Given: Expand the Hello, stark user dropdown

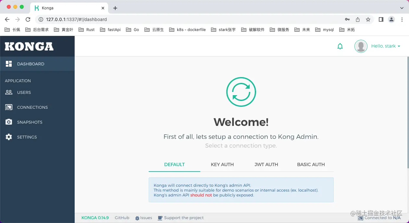Looking at the screenshot, I should point(386,46).
